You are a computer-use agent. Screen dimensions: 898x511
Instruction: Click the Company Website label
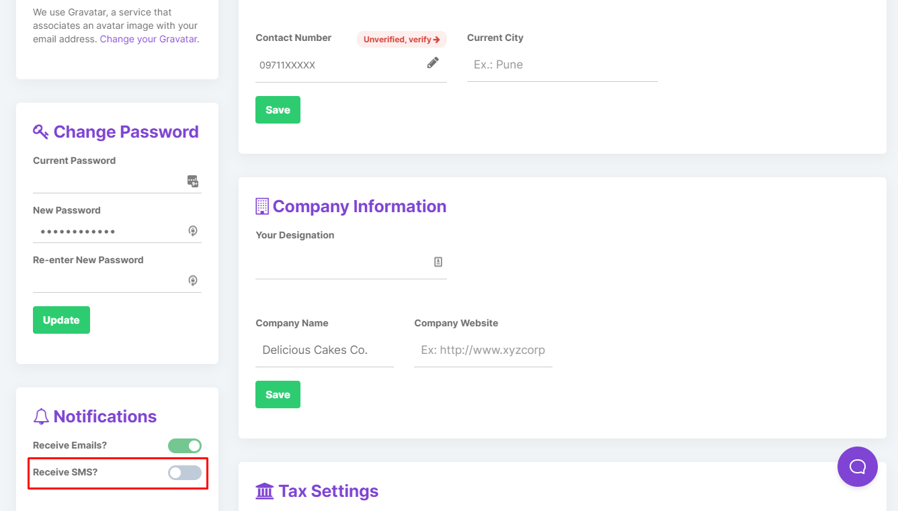(x=456, y=323)
